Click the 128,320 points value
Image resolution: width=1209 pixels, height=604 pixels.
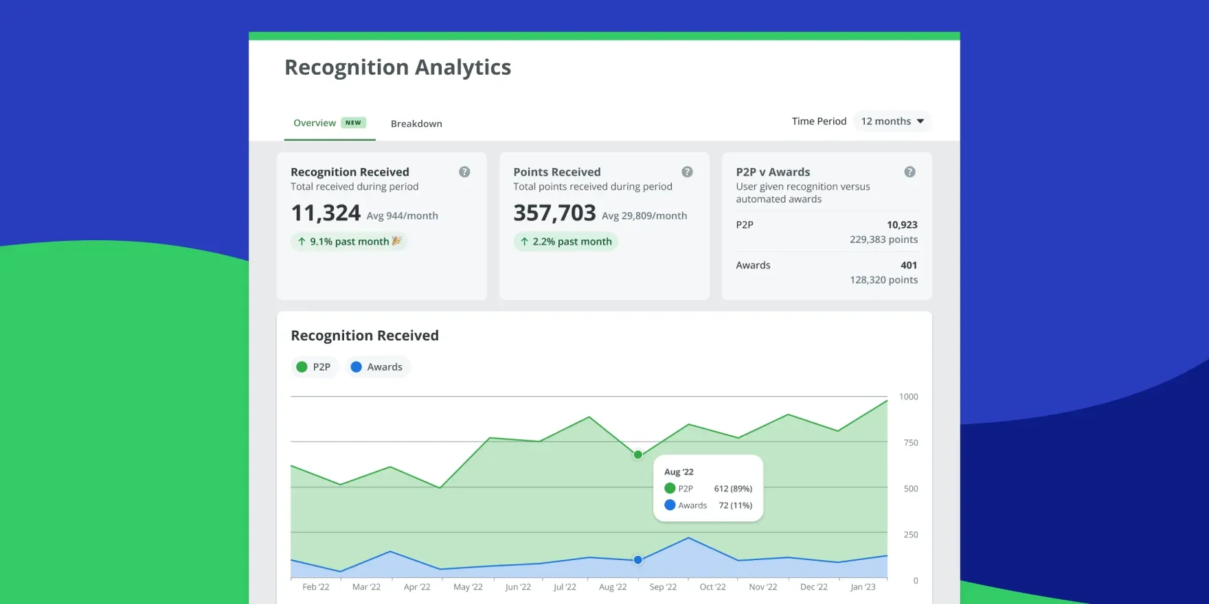pos(883,280)
